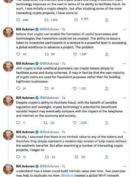Like the tweet with 8,325 likes

coord(76,20)
